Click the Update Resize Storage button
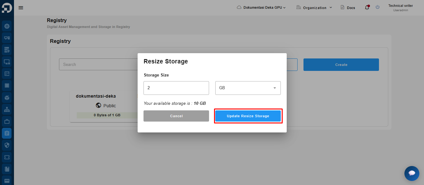Screen dimensions: 424x185 click(x=248, y=116)
